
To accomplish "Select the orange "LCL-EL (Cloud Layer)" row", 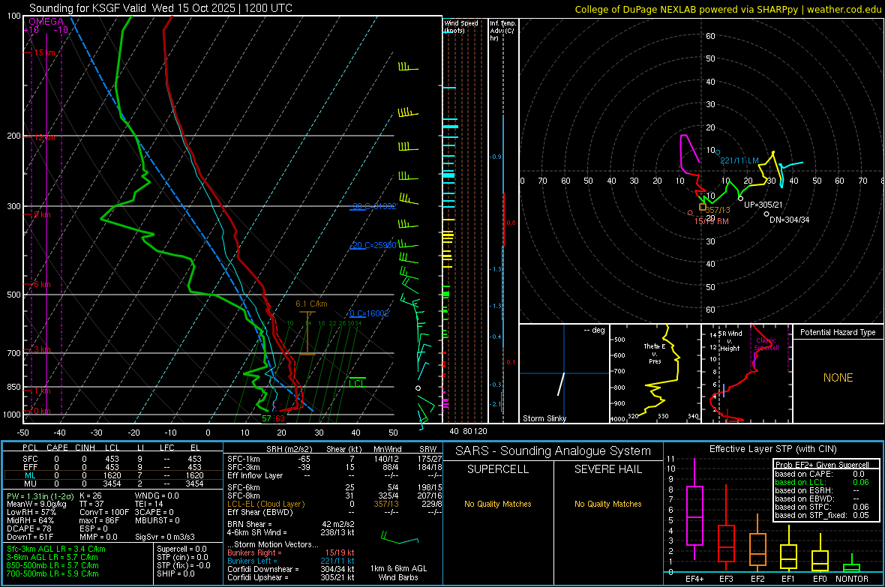I will click(265, 504).
